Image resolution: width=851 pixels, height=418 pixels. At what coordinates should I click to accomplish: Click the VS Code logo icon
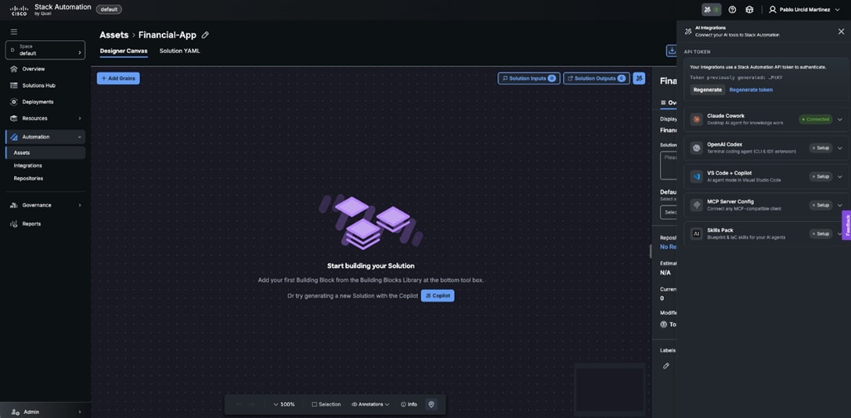[x=696, y=176]
